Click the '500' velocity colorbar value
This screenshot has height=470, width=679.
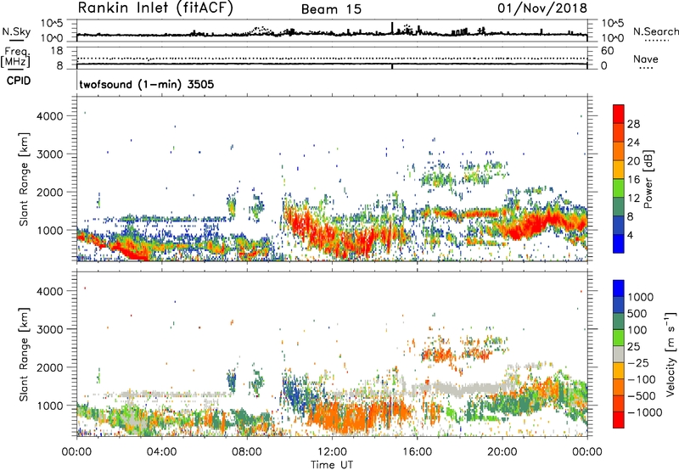[x=639, y=314]
